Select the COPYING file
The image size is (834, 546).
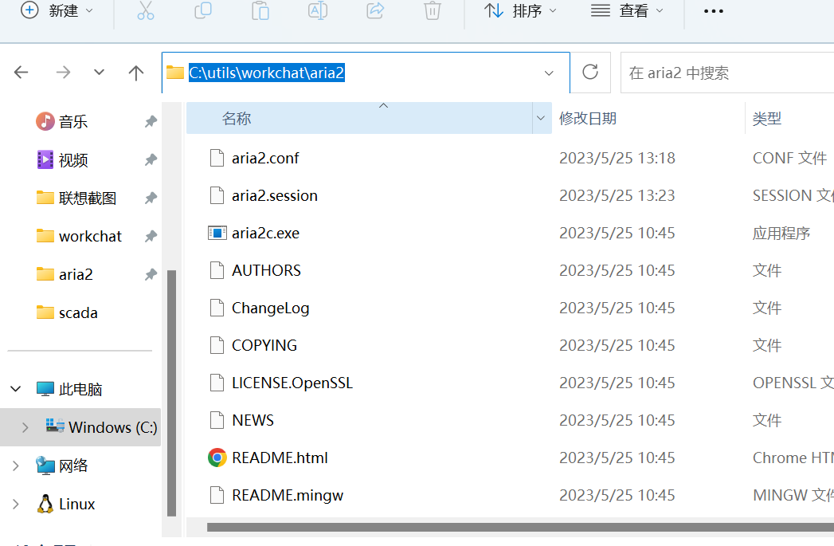click(264, 345)
